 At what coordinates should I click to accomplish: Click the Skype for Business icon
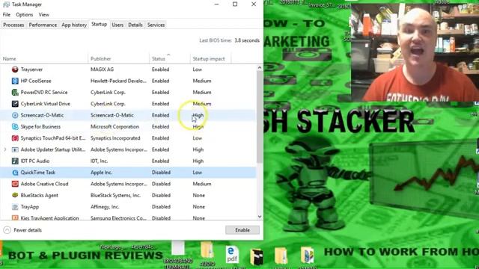[x=15, y=126]
